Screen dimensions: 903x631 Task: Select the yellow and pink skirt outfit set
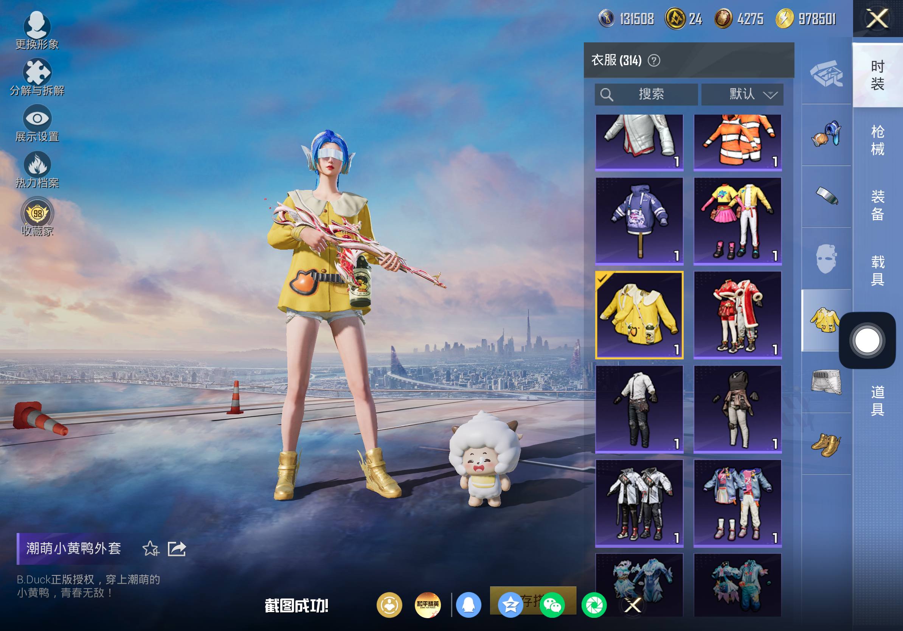[x=737, y=220]
